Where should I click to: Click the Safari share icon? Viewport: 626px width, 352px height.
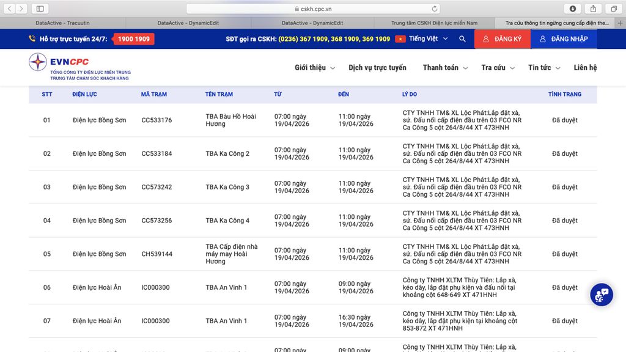(x=593, y=9)
